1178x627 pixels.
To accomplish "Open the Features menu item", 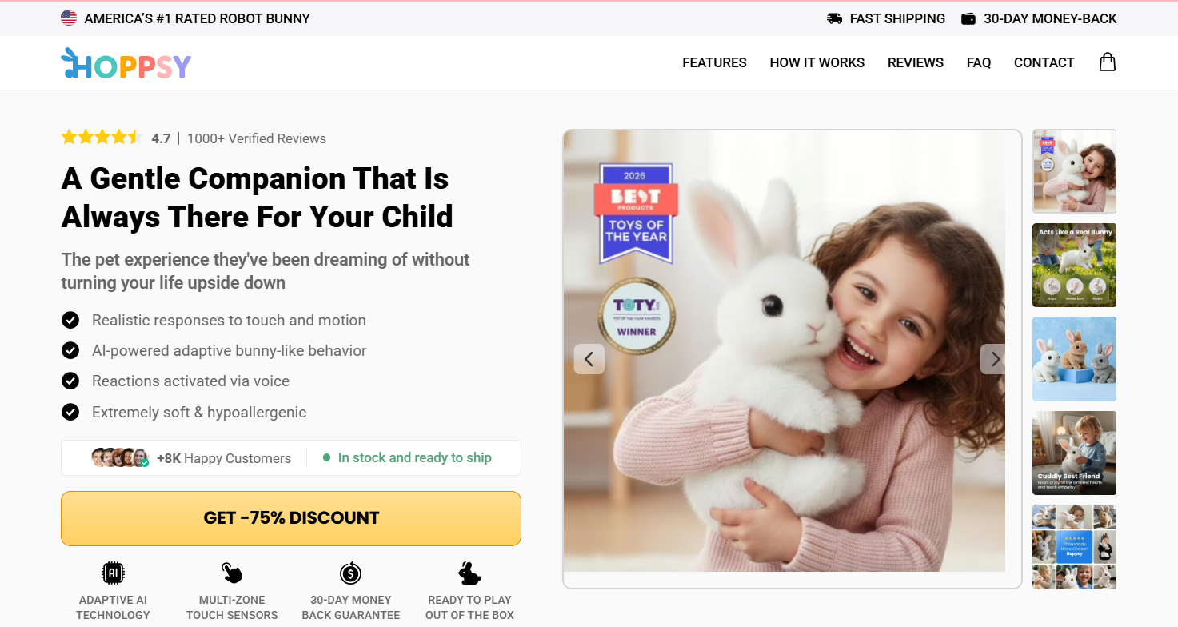I will pos(714,62).
